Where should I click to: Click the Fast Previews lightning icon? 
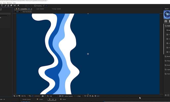[x=88, y=96]
